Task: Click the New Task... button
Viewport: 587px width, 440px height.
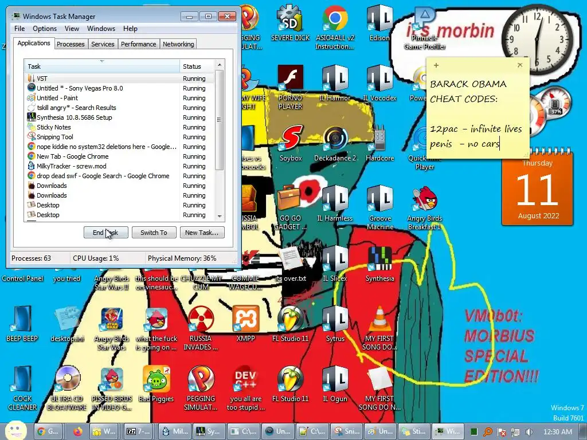Action: (x=202, y=233)
